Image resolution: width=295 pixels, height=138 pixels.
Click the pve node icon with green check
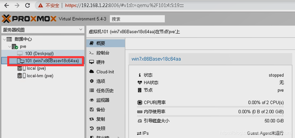(15, 47)
